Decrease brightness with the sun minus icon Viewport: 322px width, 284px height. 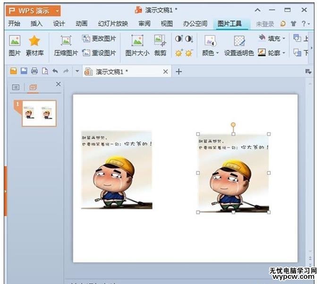189,53
